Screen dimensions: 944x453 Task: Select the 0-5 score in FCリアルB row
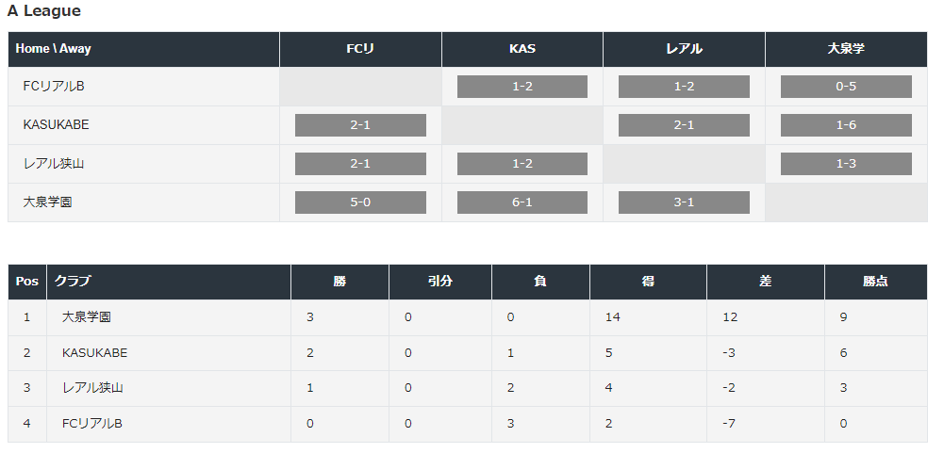(846, 87)
